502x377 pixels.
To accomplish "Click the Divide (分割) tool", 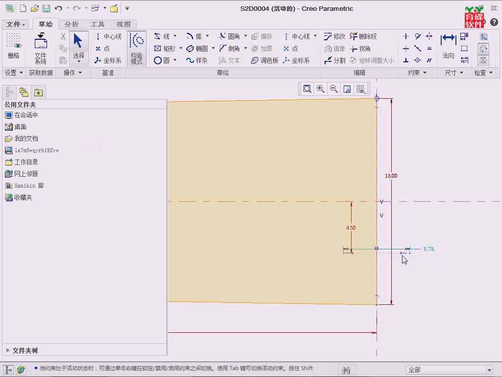I will click(x=334, y=60).
